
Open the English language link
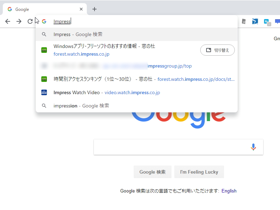pos(229,191)
